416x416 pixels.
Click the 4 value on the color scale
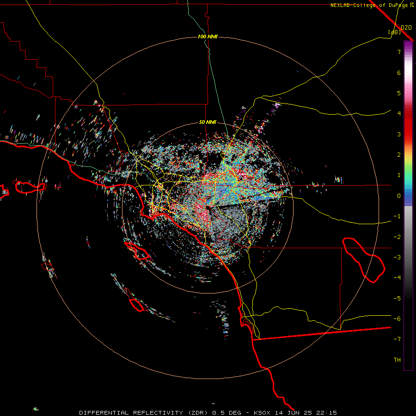point(399,114)
